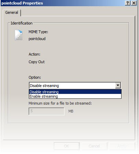Open the Option dropdown arrow
Viewport: 139px width, 154px height.
118,86
